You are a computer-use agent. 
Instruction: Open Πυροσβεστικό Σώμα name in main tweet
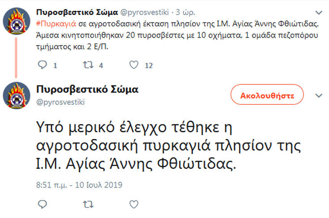(87, 90)
